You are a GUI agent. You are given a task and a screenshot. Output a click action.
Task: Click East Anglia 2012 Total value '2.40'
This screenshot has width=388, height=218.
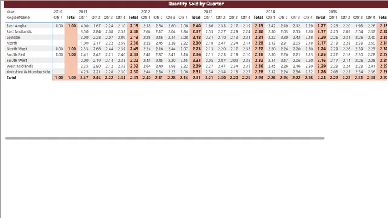coord(196,25)
